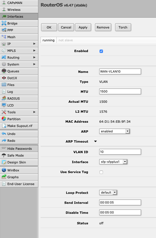Click the OK button
The image size is (156, 238).
point(49,27)
